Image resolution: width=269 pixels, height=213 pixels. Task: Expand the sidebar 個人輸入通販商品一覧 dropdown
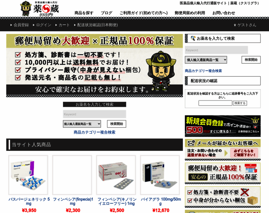coord(206,60)
